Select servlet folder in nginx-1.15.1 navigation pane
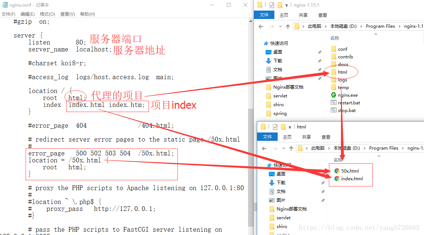Image resolution: width=424 pixels, height=235 pixels. point(277,96)
